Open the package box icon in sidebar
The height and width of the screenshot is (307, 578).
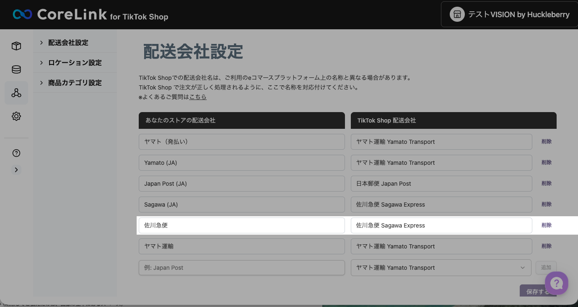(16, 46)
